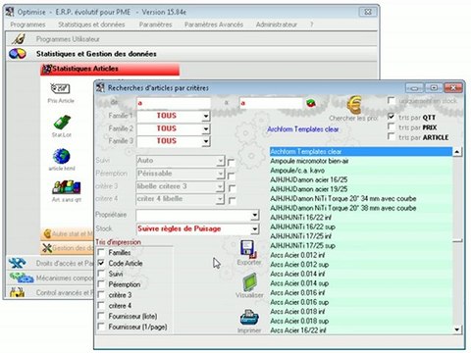Open the article html globe icon
The image size is (471, 353).
[x=62, y=156]
